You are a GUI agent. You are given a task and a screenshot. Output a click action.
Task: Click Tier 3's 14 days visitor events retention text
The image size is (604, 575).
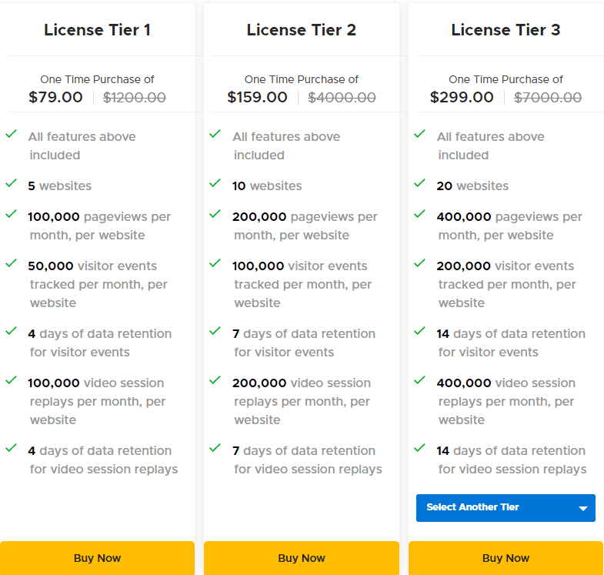tap(512, 343)
